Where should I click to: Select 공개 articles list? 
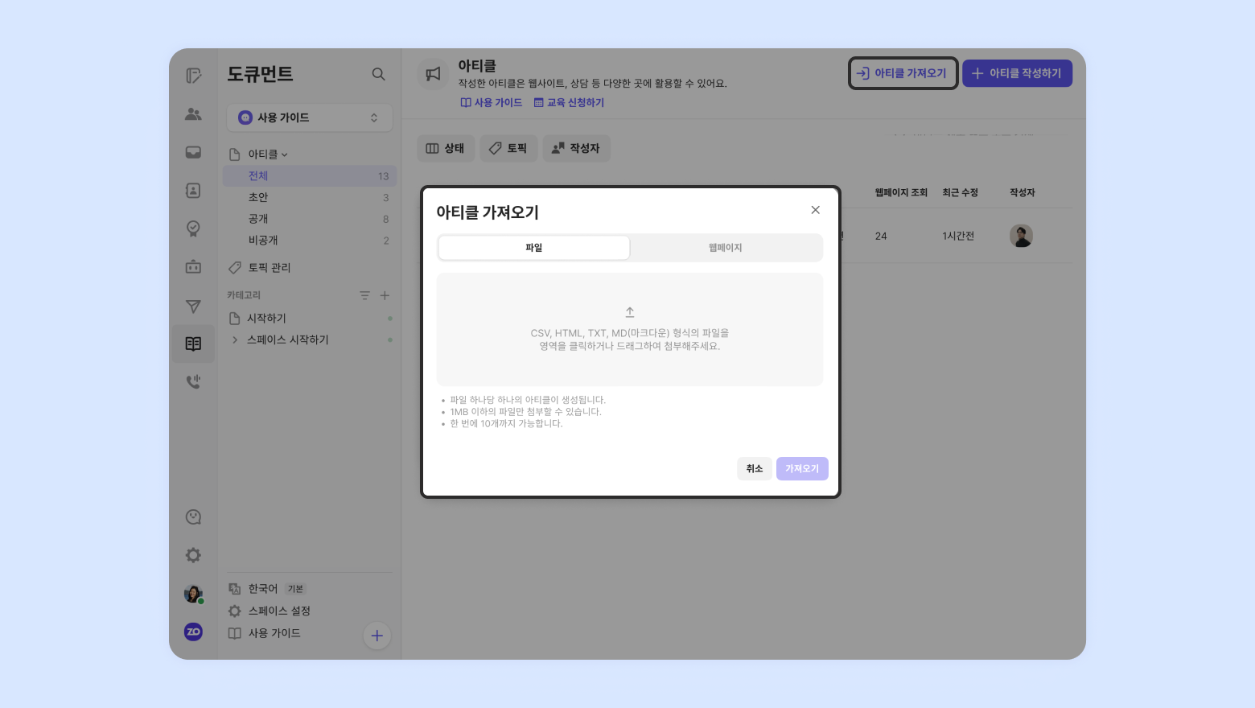(x=310, y=219)
